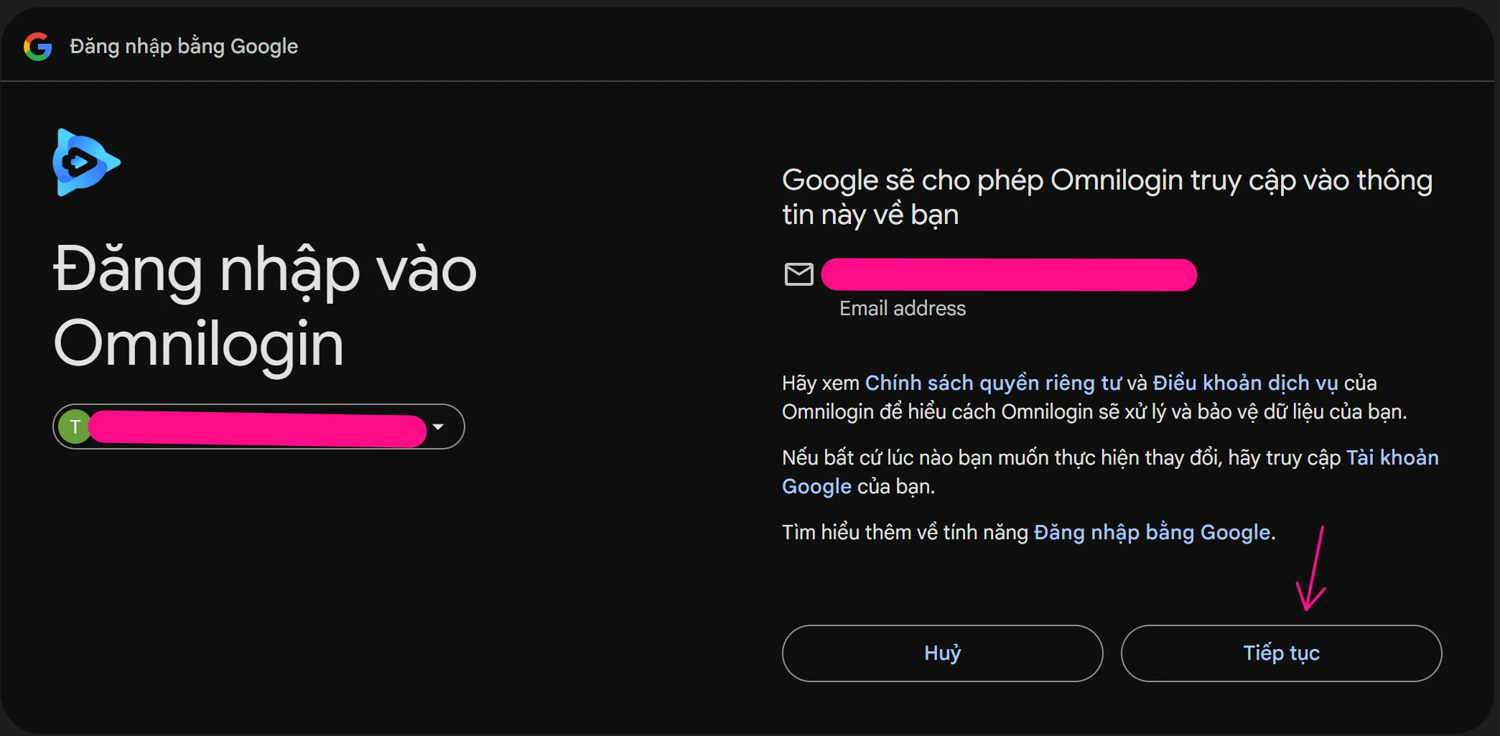Click the header title Đăng nhập bằng Google

[x=184, y=47]
